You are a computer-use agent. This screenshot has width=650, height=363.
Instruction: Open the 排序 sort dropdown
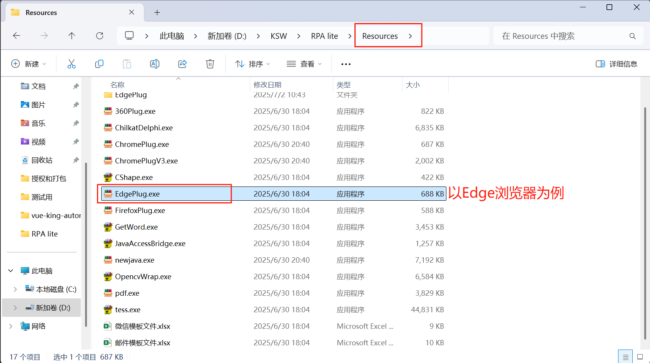coord(253,64)
